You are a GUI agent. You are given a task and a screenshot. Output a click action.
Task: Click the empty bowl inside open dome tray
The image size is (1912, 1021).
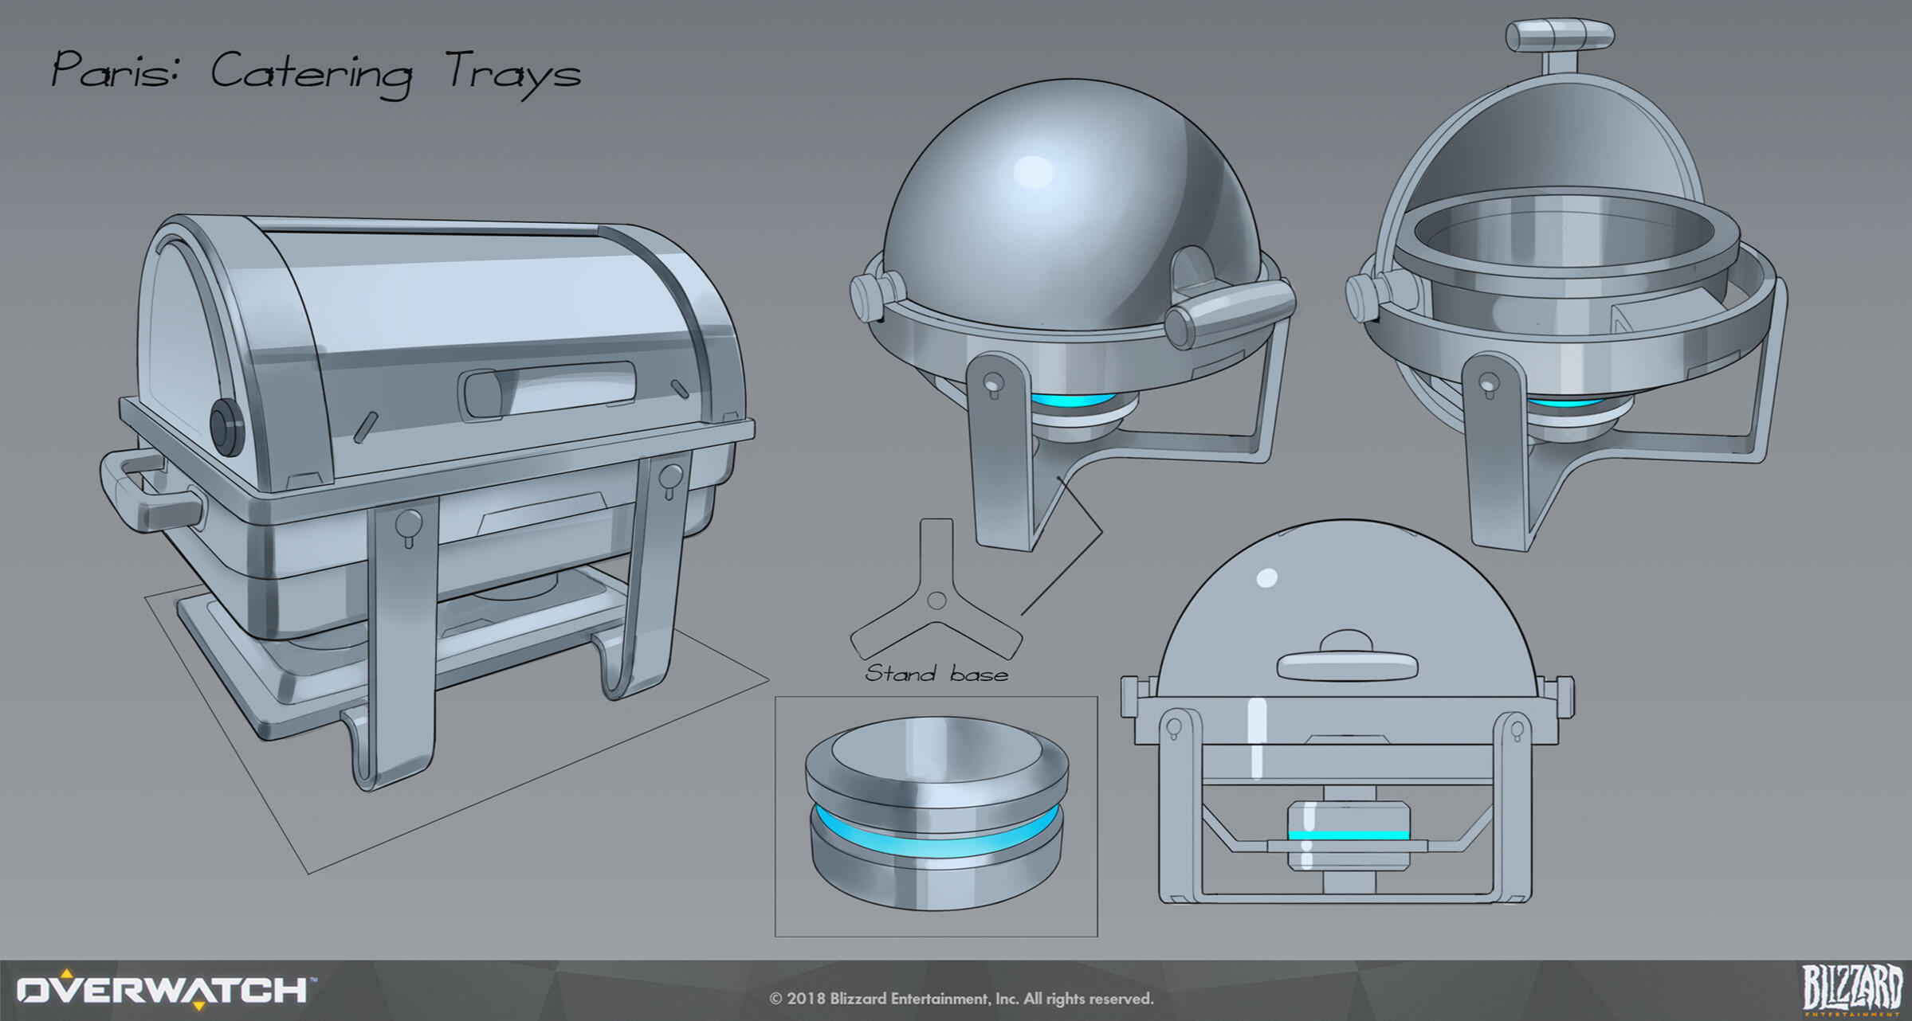tap(1564, 231)
